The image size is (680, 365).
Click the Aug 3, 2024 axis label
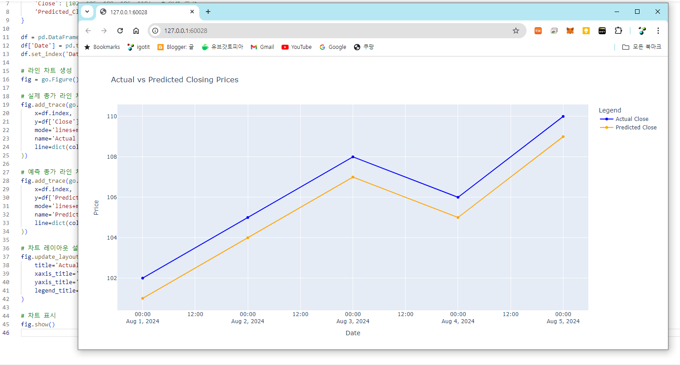[x=353, y=321]
